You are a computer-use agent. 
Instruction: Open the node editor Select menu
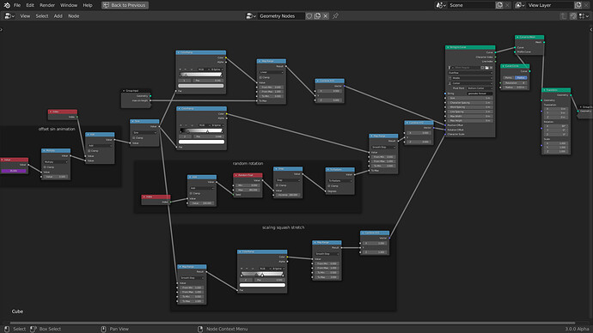click(x=42, y=15)
